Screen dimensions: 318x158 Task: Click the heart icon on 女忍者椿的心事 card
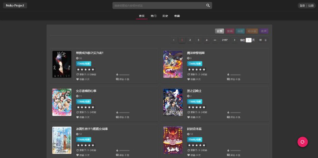tap(77, 117)
